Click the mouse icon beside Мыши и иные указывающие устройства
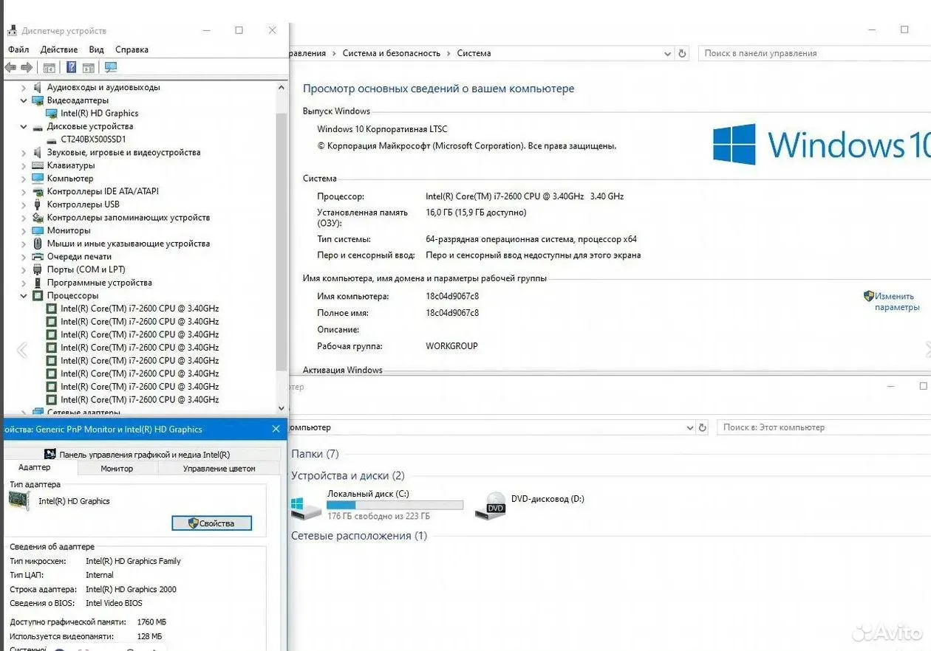 pyautogui.click(x=38, y=244)
